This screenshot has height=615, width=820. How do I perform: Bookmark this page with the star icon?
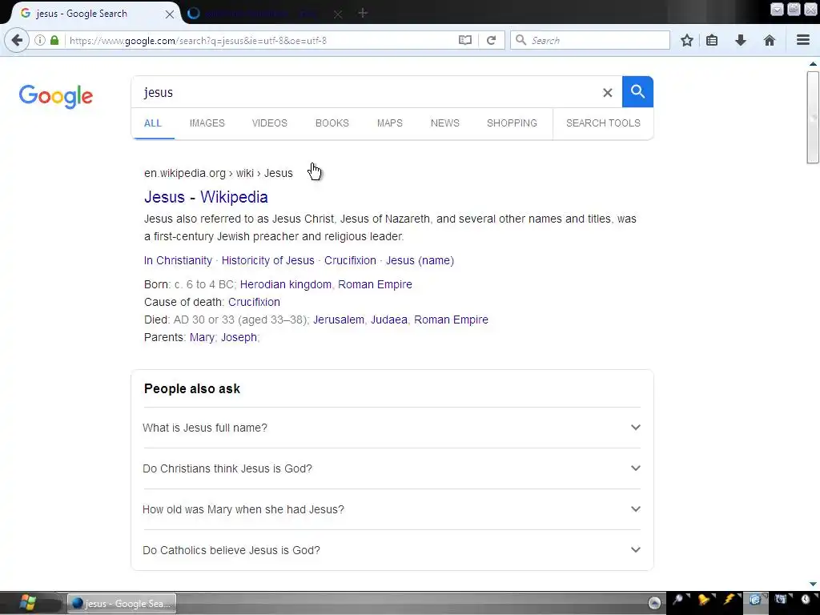[687, 40]
